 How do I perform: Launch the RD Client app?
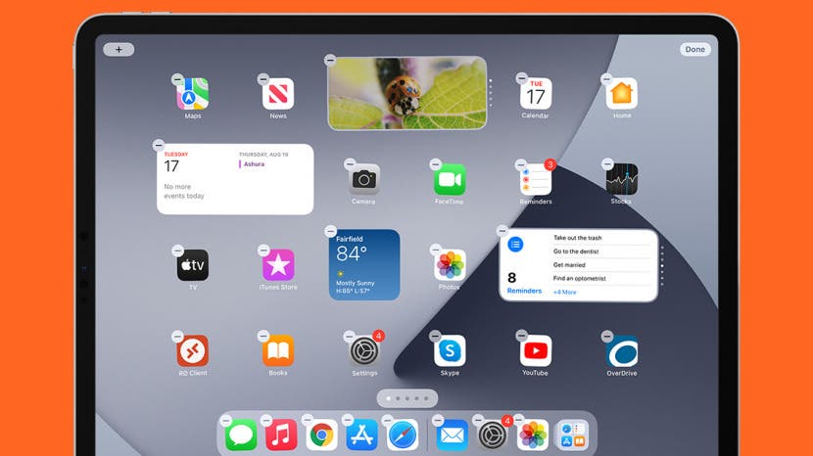[x=193, y=351]
